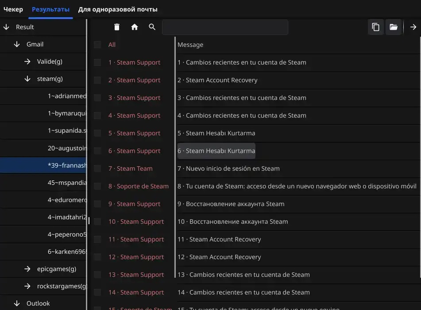
Task: Open message 2 Steam Account Recovery
Action: 217,80
